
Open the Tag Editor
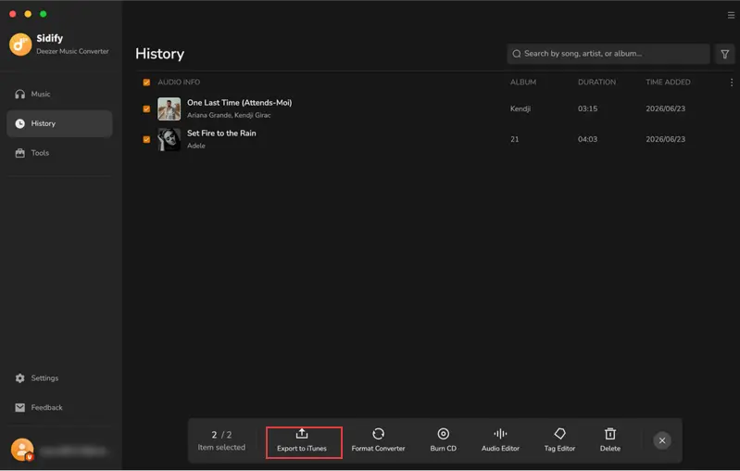click(x=559, y=440)
